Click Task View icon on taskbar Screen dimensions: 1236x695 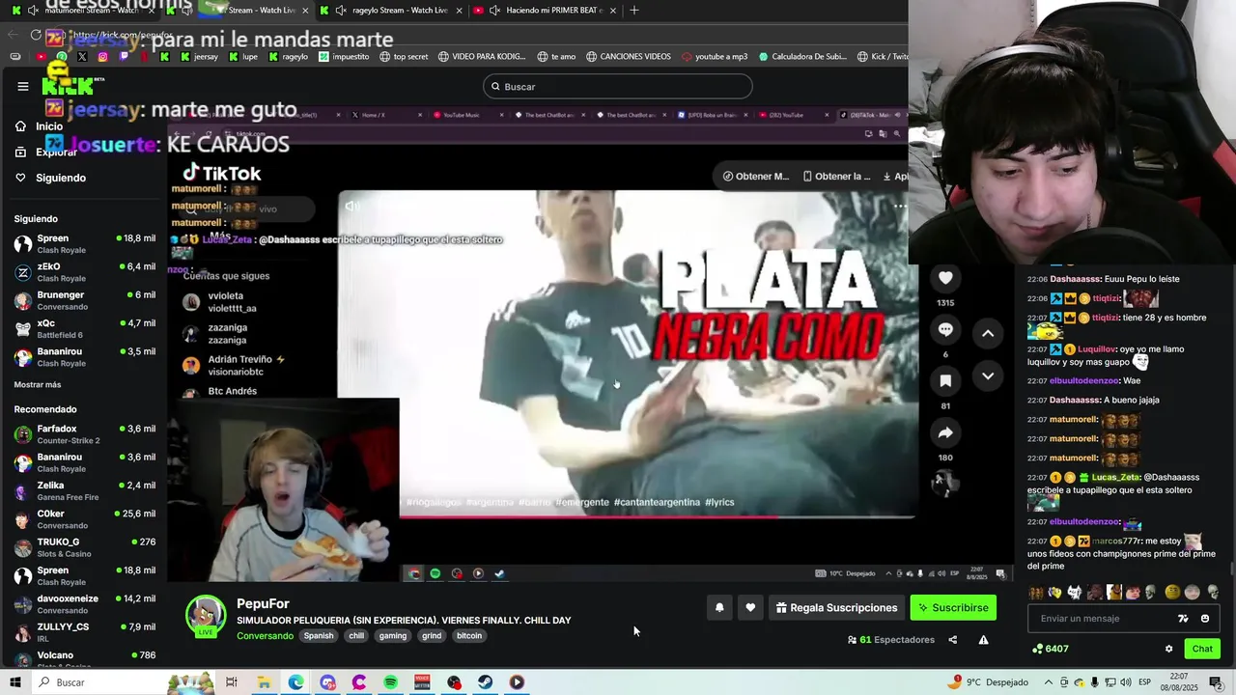[232, 682]
